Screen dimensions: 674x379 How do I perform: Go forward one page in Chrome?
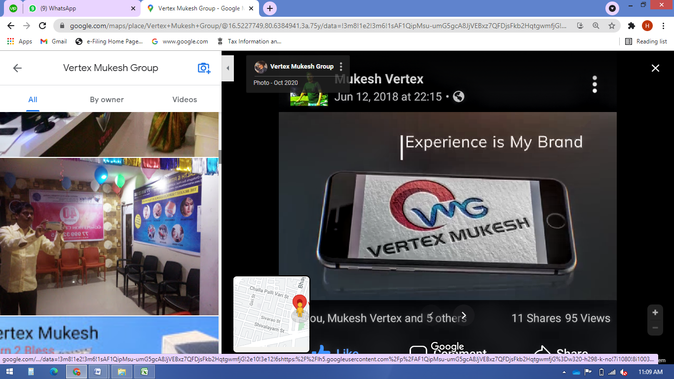click(x=27, y=26)
